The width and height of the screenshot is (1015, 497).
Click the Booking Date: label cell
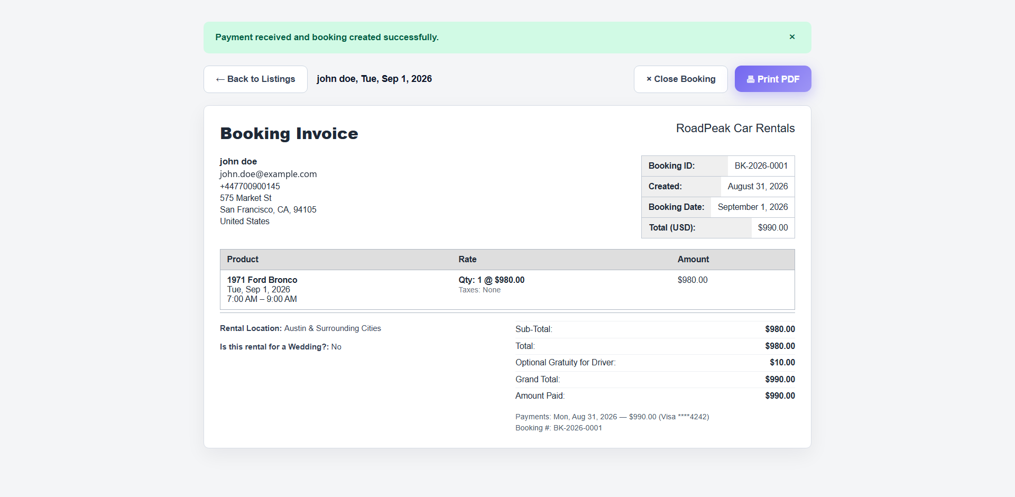676,207
